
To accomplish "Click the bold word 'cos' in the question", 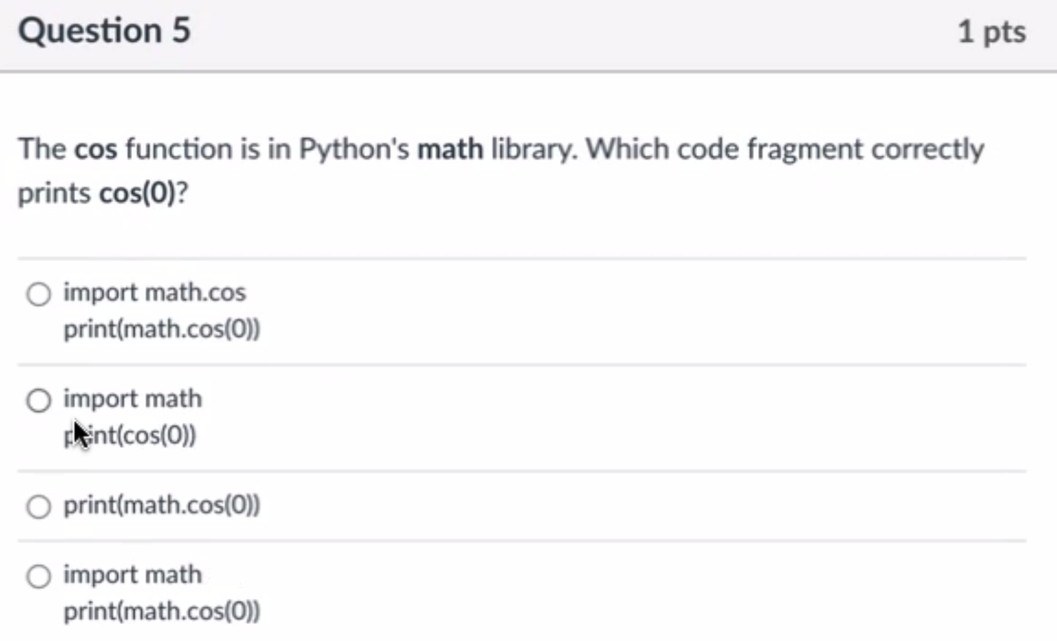I will click(96, 150).
